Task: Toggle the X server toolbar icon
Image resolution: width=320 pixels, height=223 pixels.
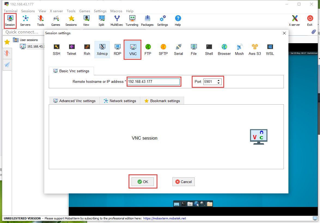Action: tap(294, 21)
